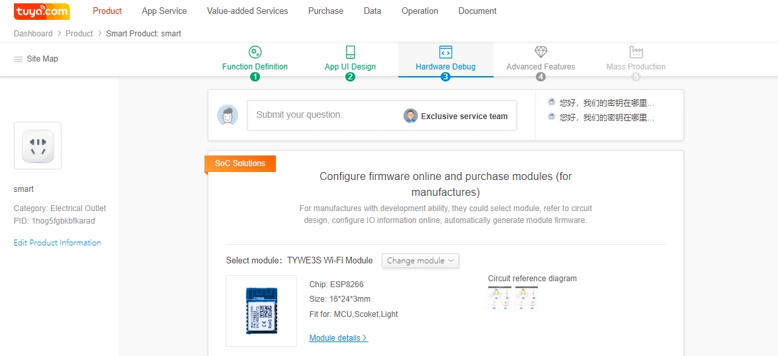Switch to Advanced Features step
Image resolution: width=778 pixels, height=356 pixels.
(x=541, y=67)
